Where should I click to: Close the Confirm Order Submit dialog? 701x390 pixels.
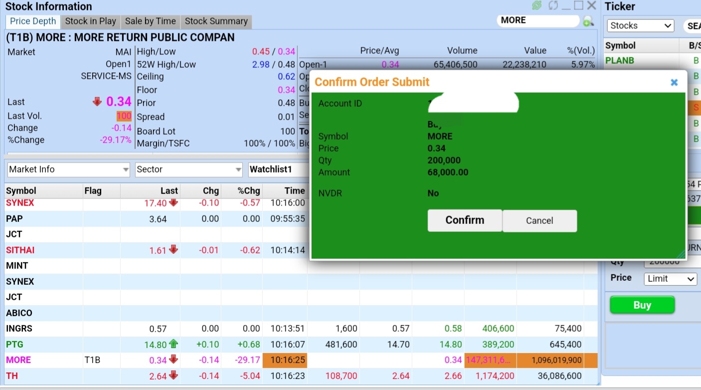click(x=674, y=82)
